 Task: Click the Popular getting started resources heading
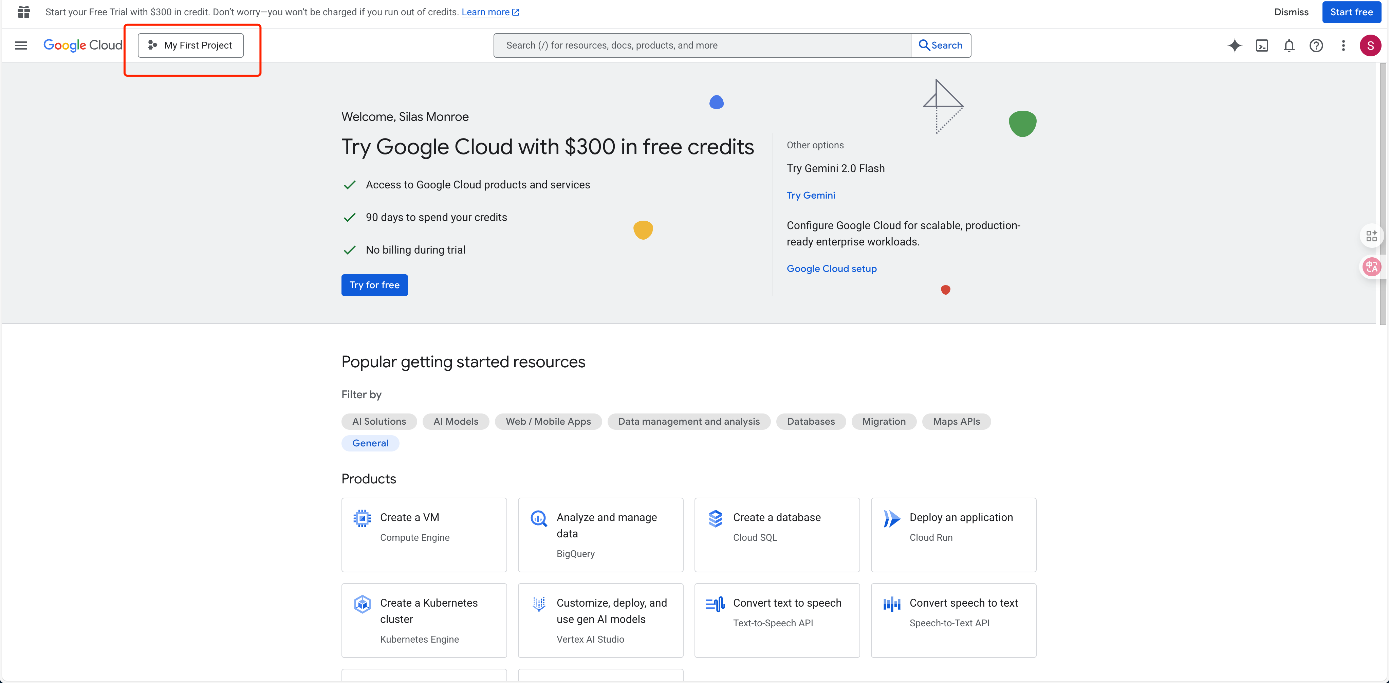coord(463,362)
